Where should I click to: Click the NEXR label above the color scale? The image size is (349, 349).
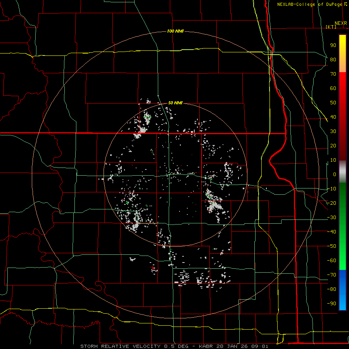[341, 23]
